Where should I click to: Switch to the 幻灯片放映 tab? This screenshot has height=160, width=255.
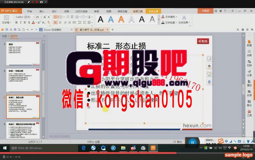click(82, 11)
